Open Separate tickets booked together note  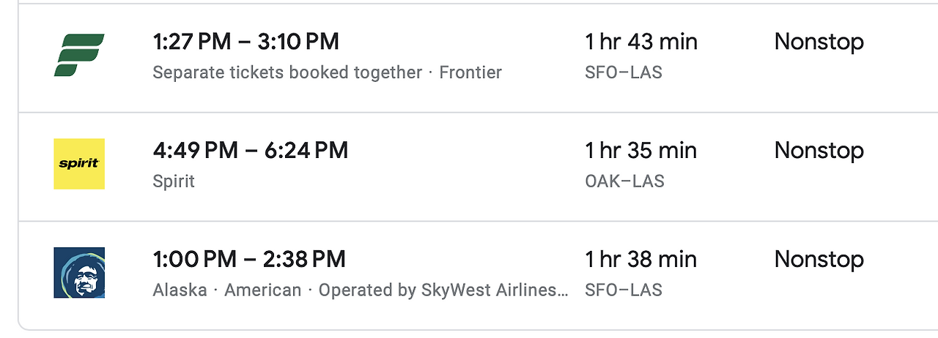tap(287, 72)
